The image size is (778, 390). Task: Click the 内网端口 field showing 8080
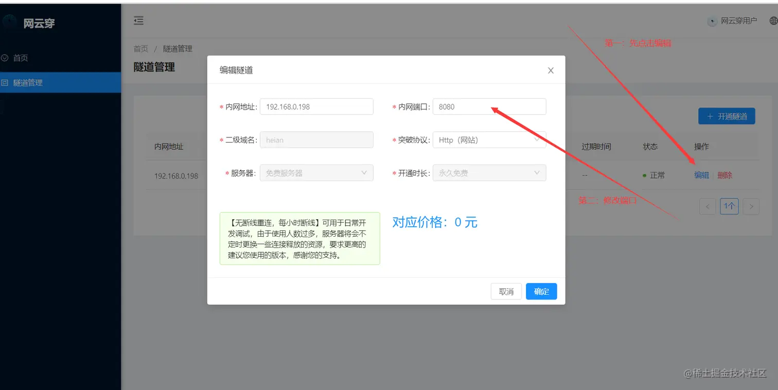[x=489, y=107]
